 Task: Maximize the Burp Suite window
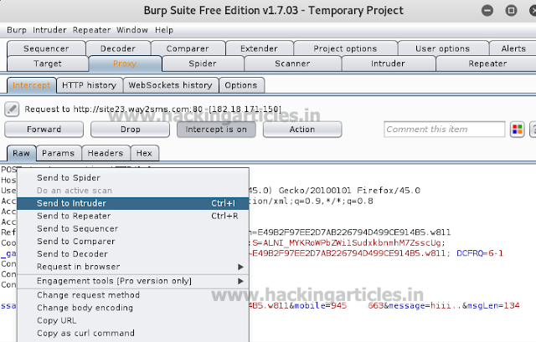(x=511, y=11)
